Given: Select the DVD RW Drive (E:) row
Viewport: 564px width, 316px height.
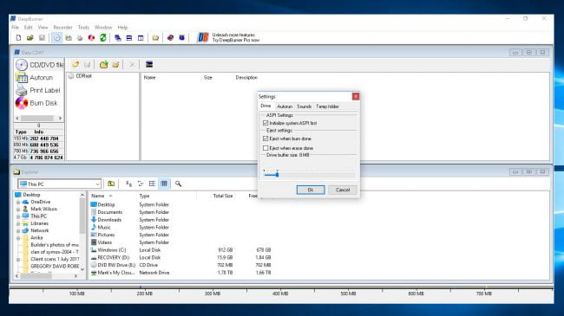Looking at the screenshot, I should [x=181, y=266].
